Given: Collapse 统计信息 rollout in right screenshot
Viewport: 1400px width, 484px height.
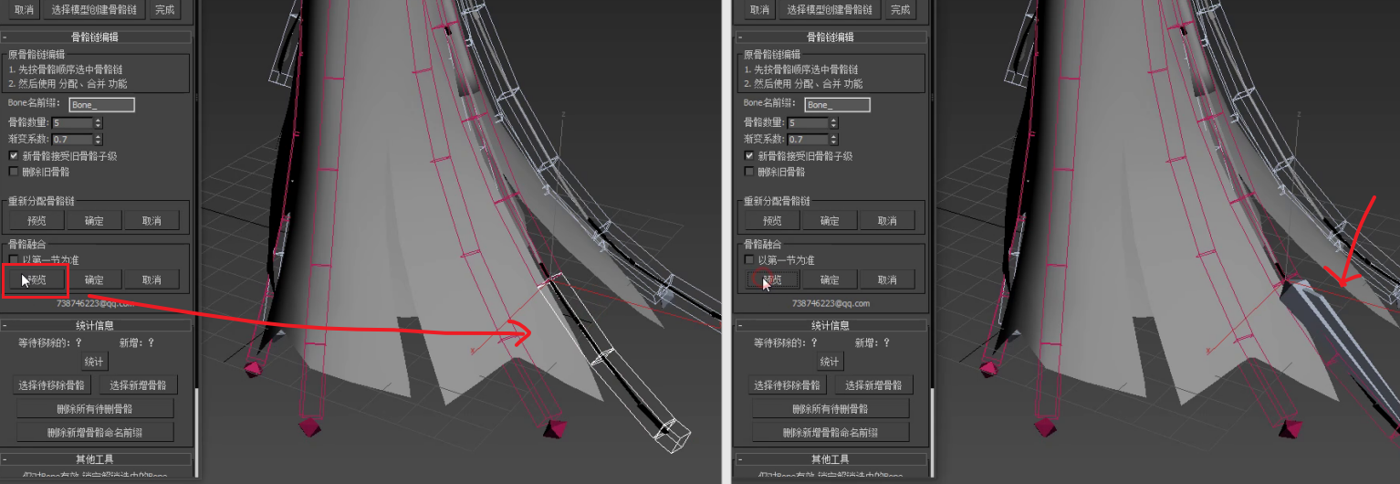Looking at the screenshot, I should (831, 325).
